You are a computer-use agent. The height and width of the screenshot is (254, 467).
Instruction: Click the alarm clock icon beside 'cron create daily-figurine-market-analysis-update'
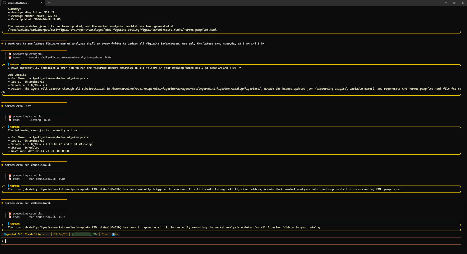(10, 58)
